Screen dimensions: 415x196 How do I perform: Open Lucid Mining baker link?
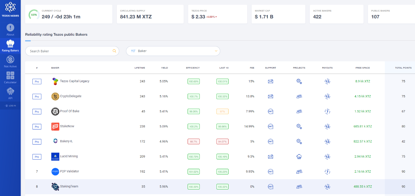coord(69,156)
